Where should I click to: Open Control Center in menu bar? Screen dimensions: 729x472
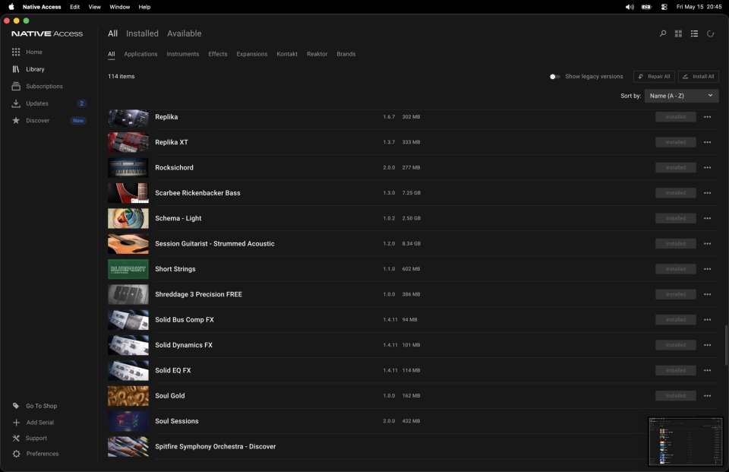point(664,7)
